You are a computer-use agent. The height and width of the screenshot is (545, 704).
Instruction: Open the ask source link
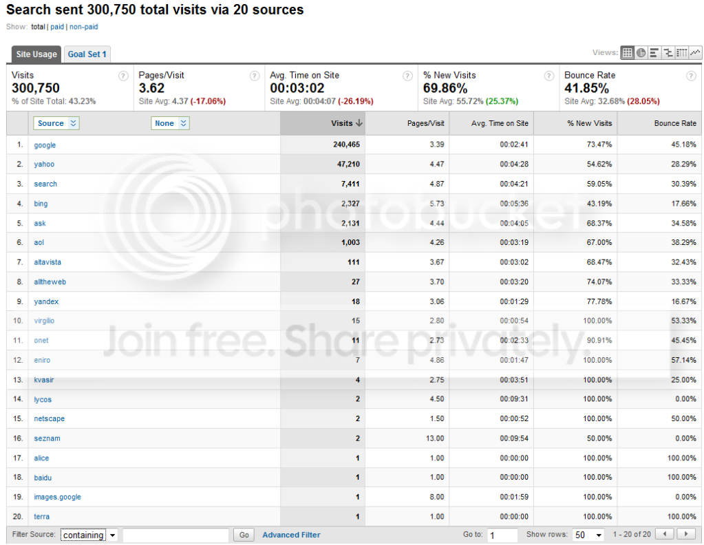(40, 223)
